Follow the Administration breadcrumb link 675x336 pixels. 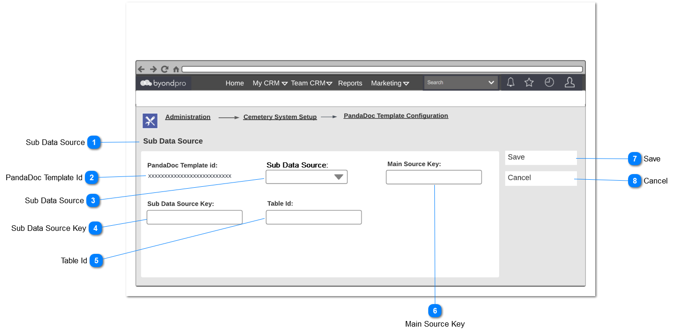coord(188,117)
